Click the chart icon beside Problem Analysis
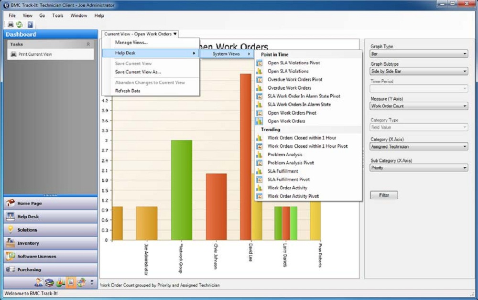Image resolution: width=478 pixels, height=300 pixels. tap(259, 155)
